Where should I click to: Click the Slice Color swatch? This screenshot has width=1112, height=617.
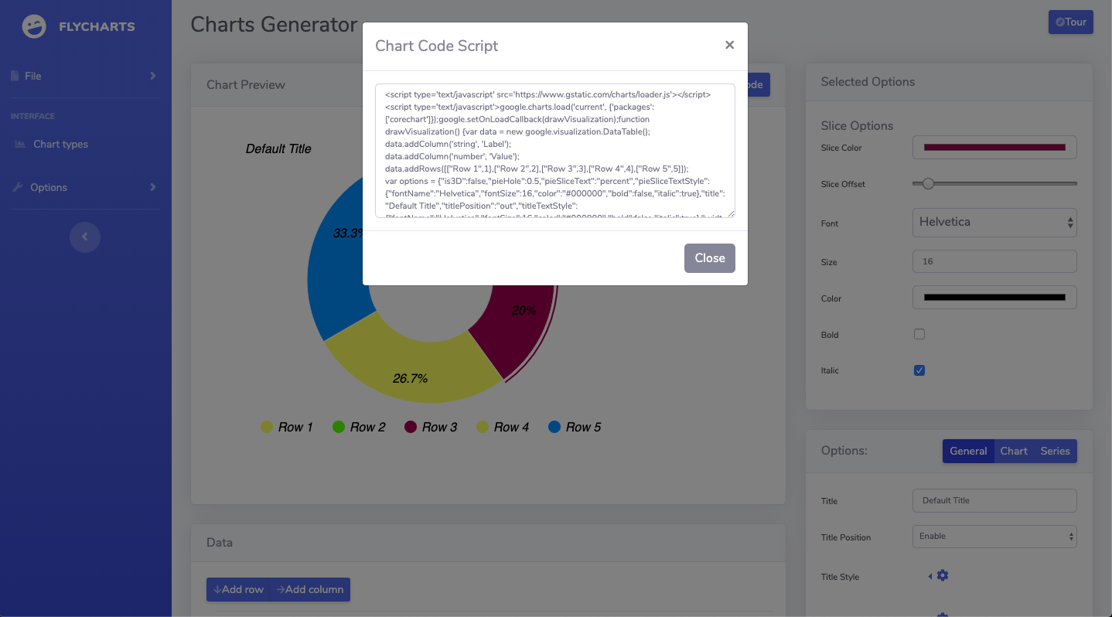coord(994,148)
